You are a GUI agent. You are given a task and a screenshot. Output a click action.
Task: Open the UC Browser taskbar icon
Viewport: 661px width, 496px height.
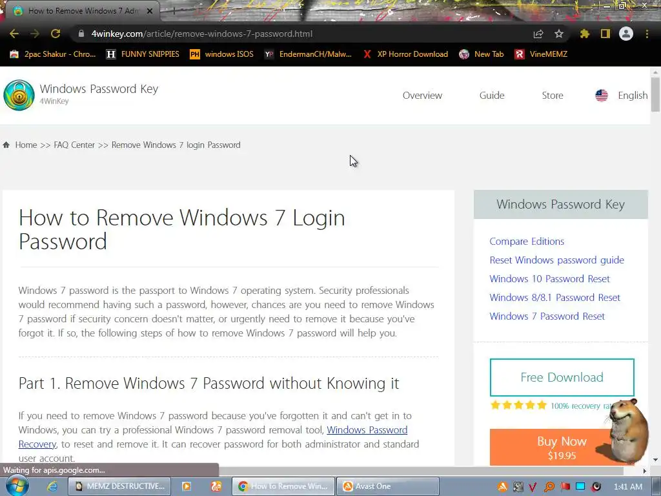(x=216, y=486)
